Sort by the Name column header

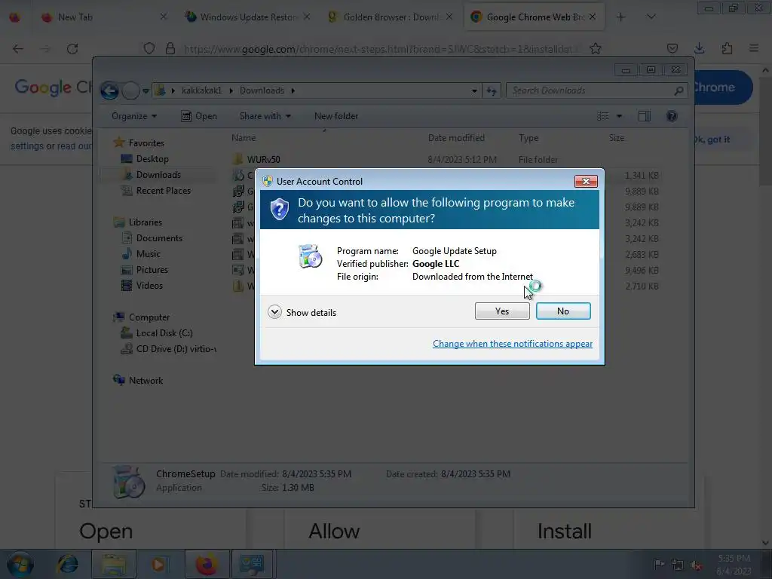click(x=244, y=138)
